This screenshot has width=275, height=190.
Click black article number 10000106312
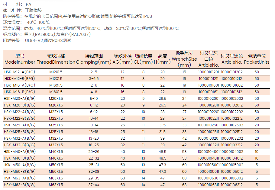pyautogui.click(x=232, y=185)
